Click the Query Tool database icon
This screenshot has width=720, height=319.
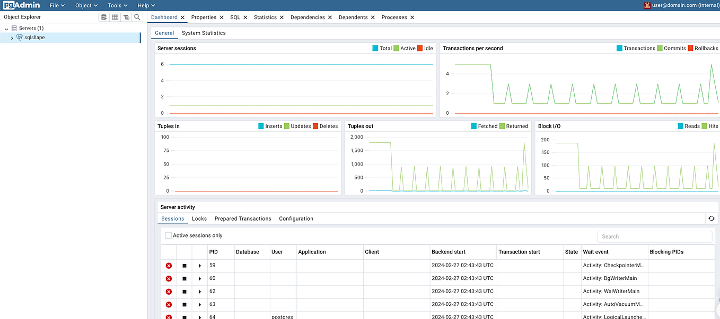coord(104,17)
